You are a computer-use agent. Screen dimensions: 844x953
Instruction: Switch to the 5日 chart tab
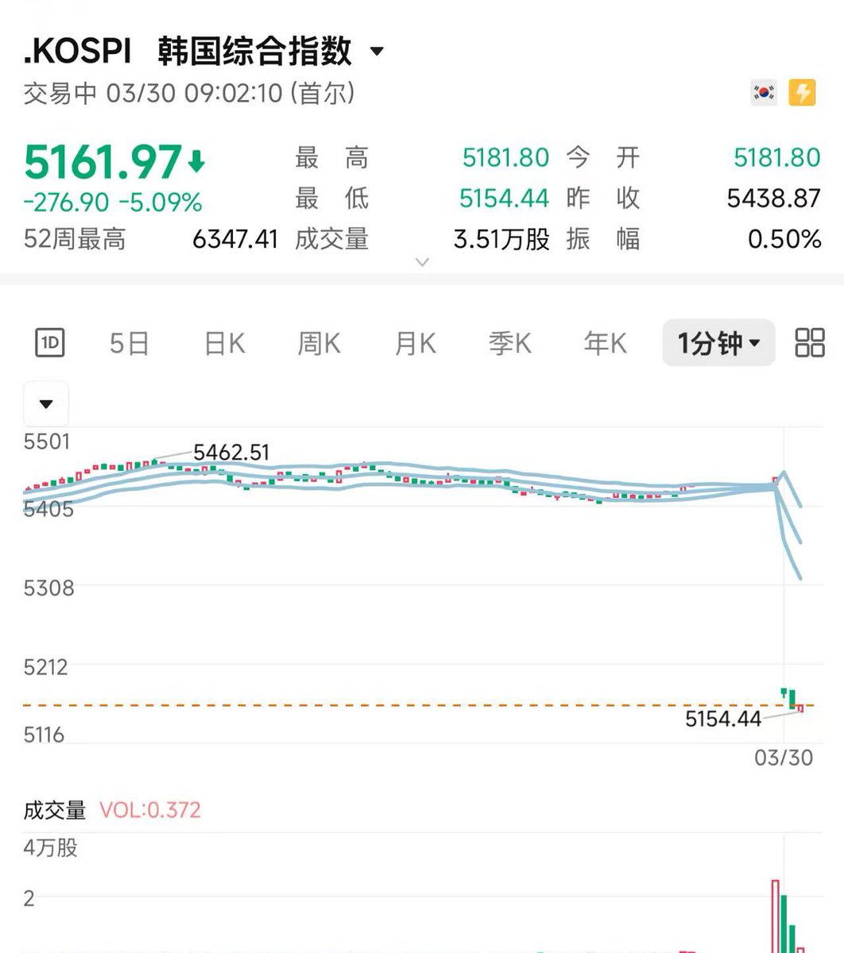pyautogui.click(x=129, y=343)
